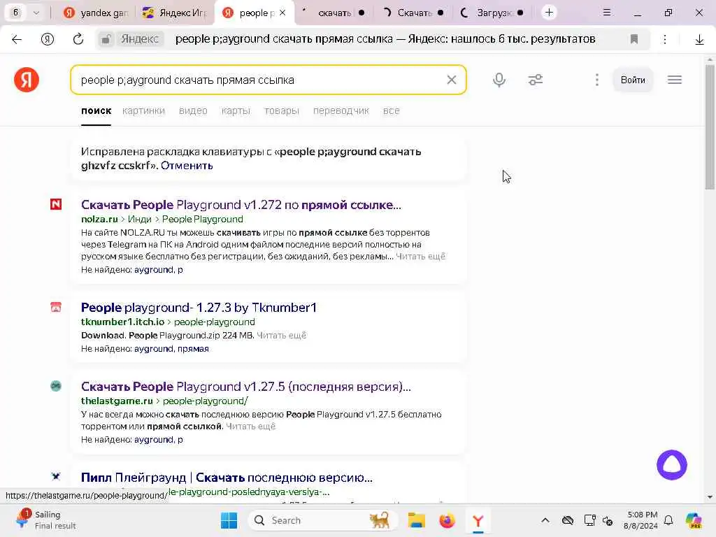Select the картинки search category

(x=143, y=111)
